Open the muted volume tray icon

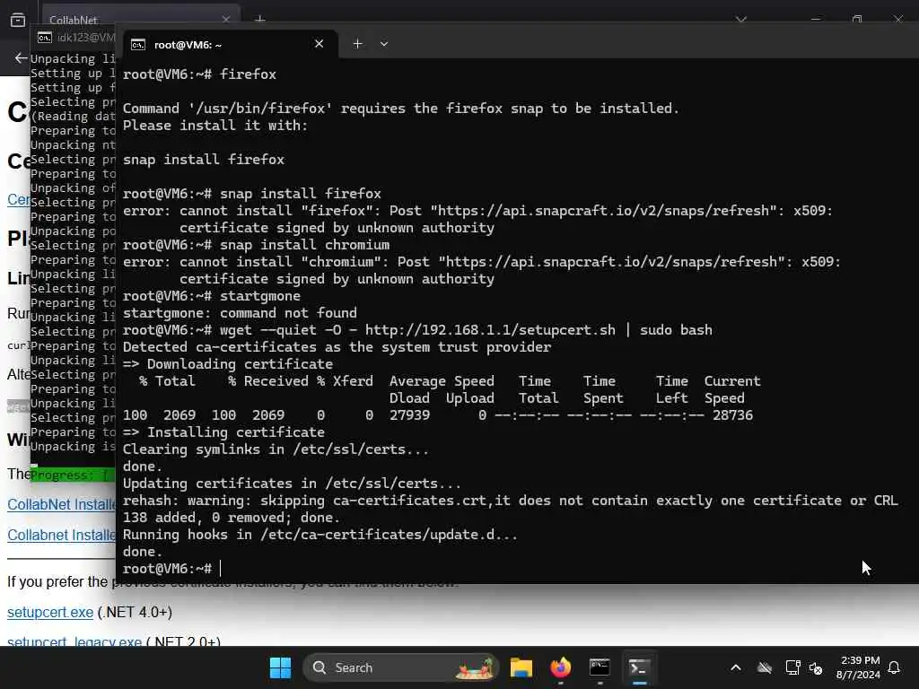(x=816, y=667)
